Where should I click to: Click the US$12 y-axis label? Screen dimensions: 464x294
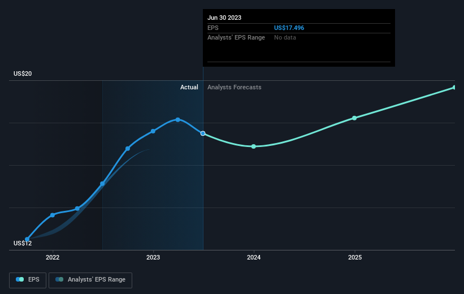click(23, 243)
